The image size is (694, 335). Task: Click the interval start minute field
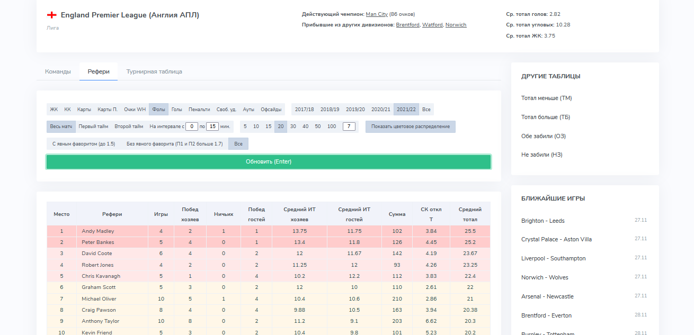pos(192,126)
